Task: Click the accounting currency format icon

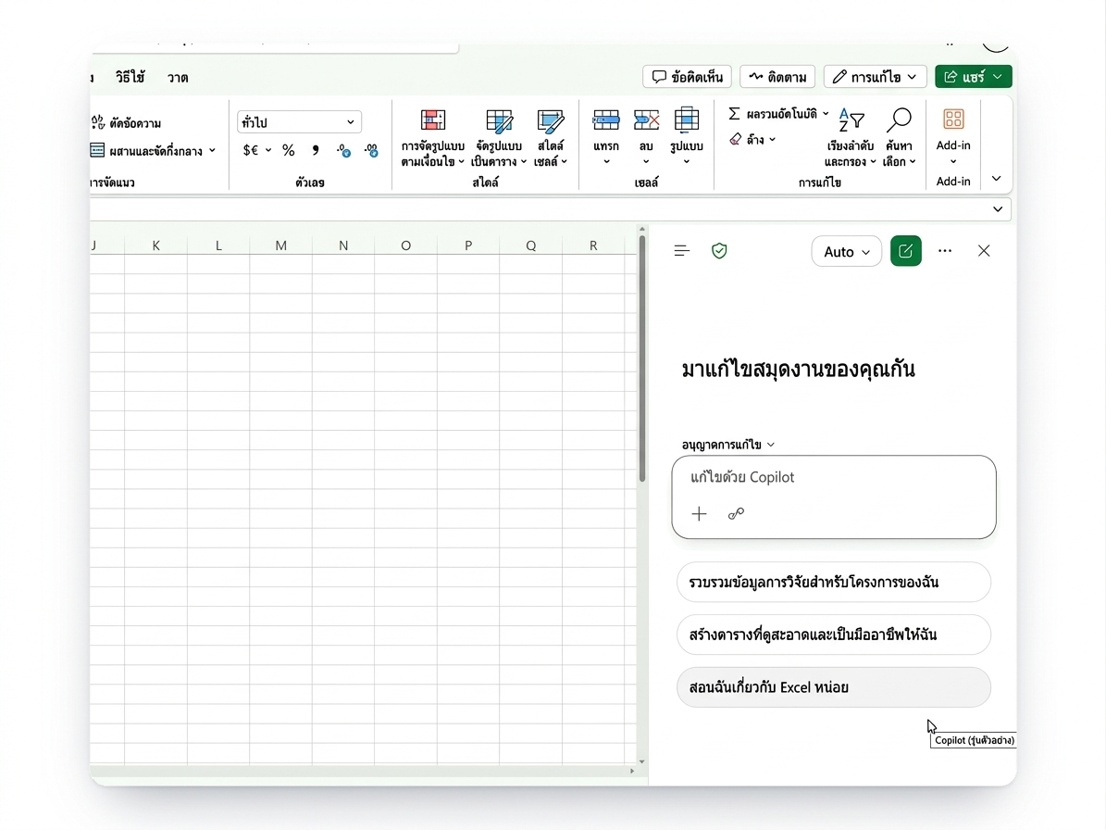Action: click(251, 150)
